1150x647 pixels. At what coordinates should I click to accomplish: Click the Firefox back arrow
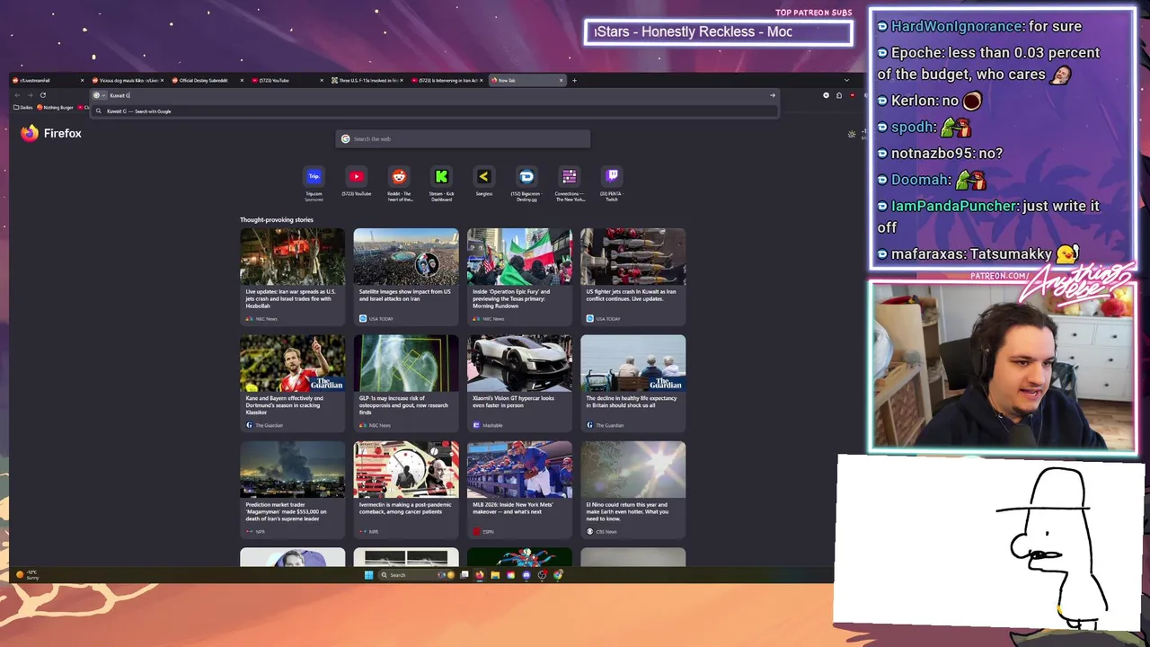(17, 95)
